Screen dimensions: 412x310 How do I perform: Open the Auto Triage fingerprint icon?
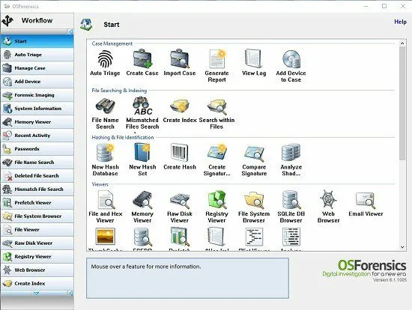tap(105, 59)
